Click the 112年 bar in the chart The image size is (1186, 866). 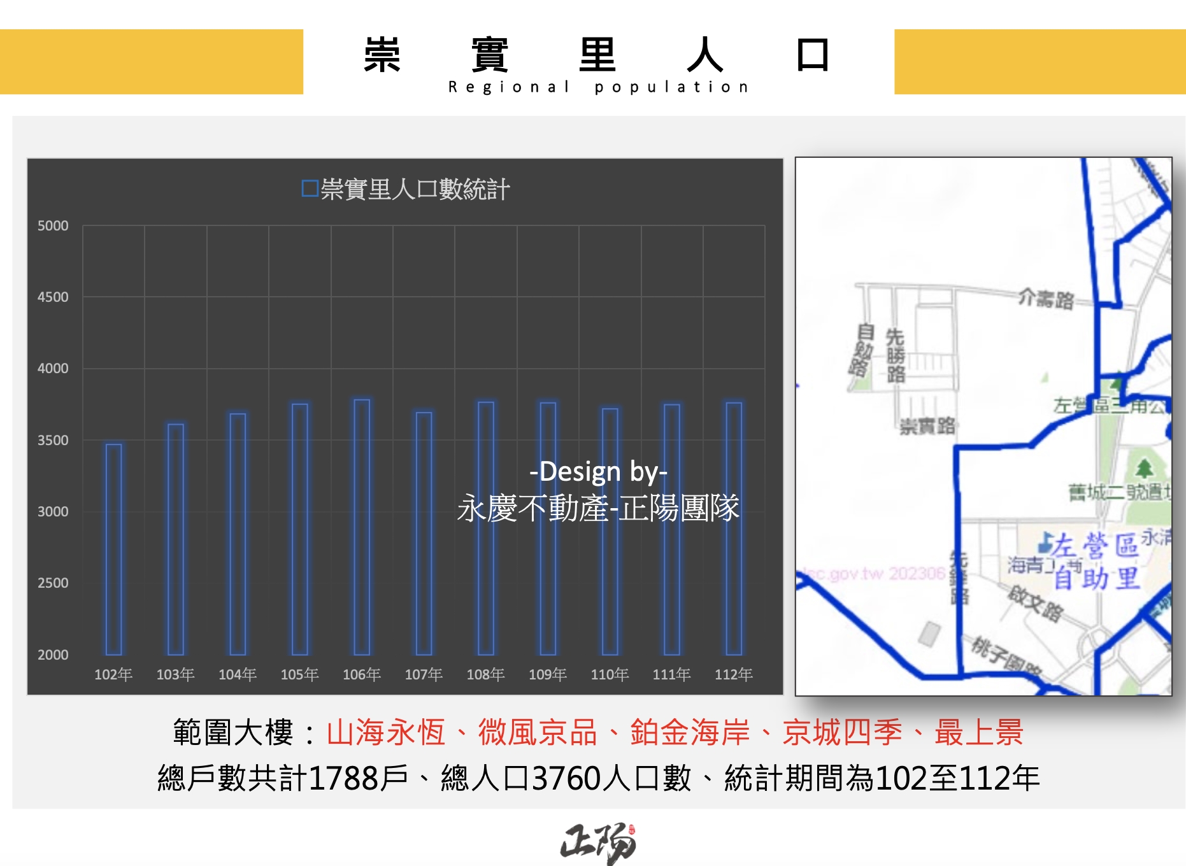point(734,529)
